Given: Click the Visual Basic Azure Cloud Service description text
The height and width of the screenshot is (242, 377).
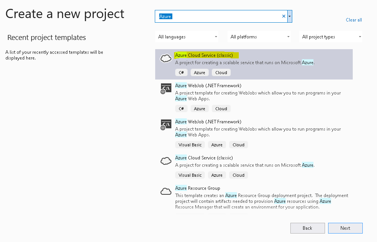Looking at the screenshot, I should pos(245,165).
